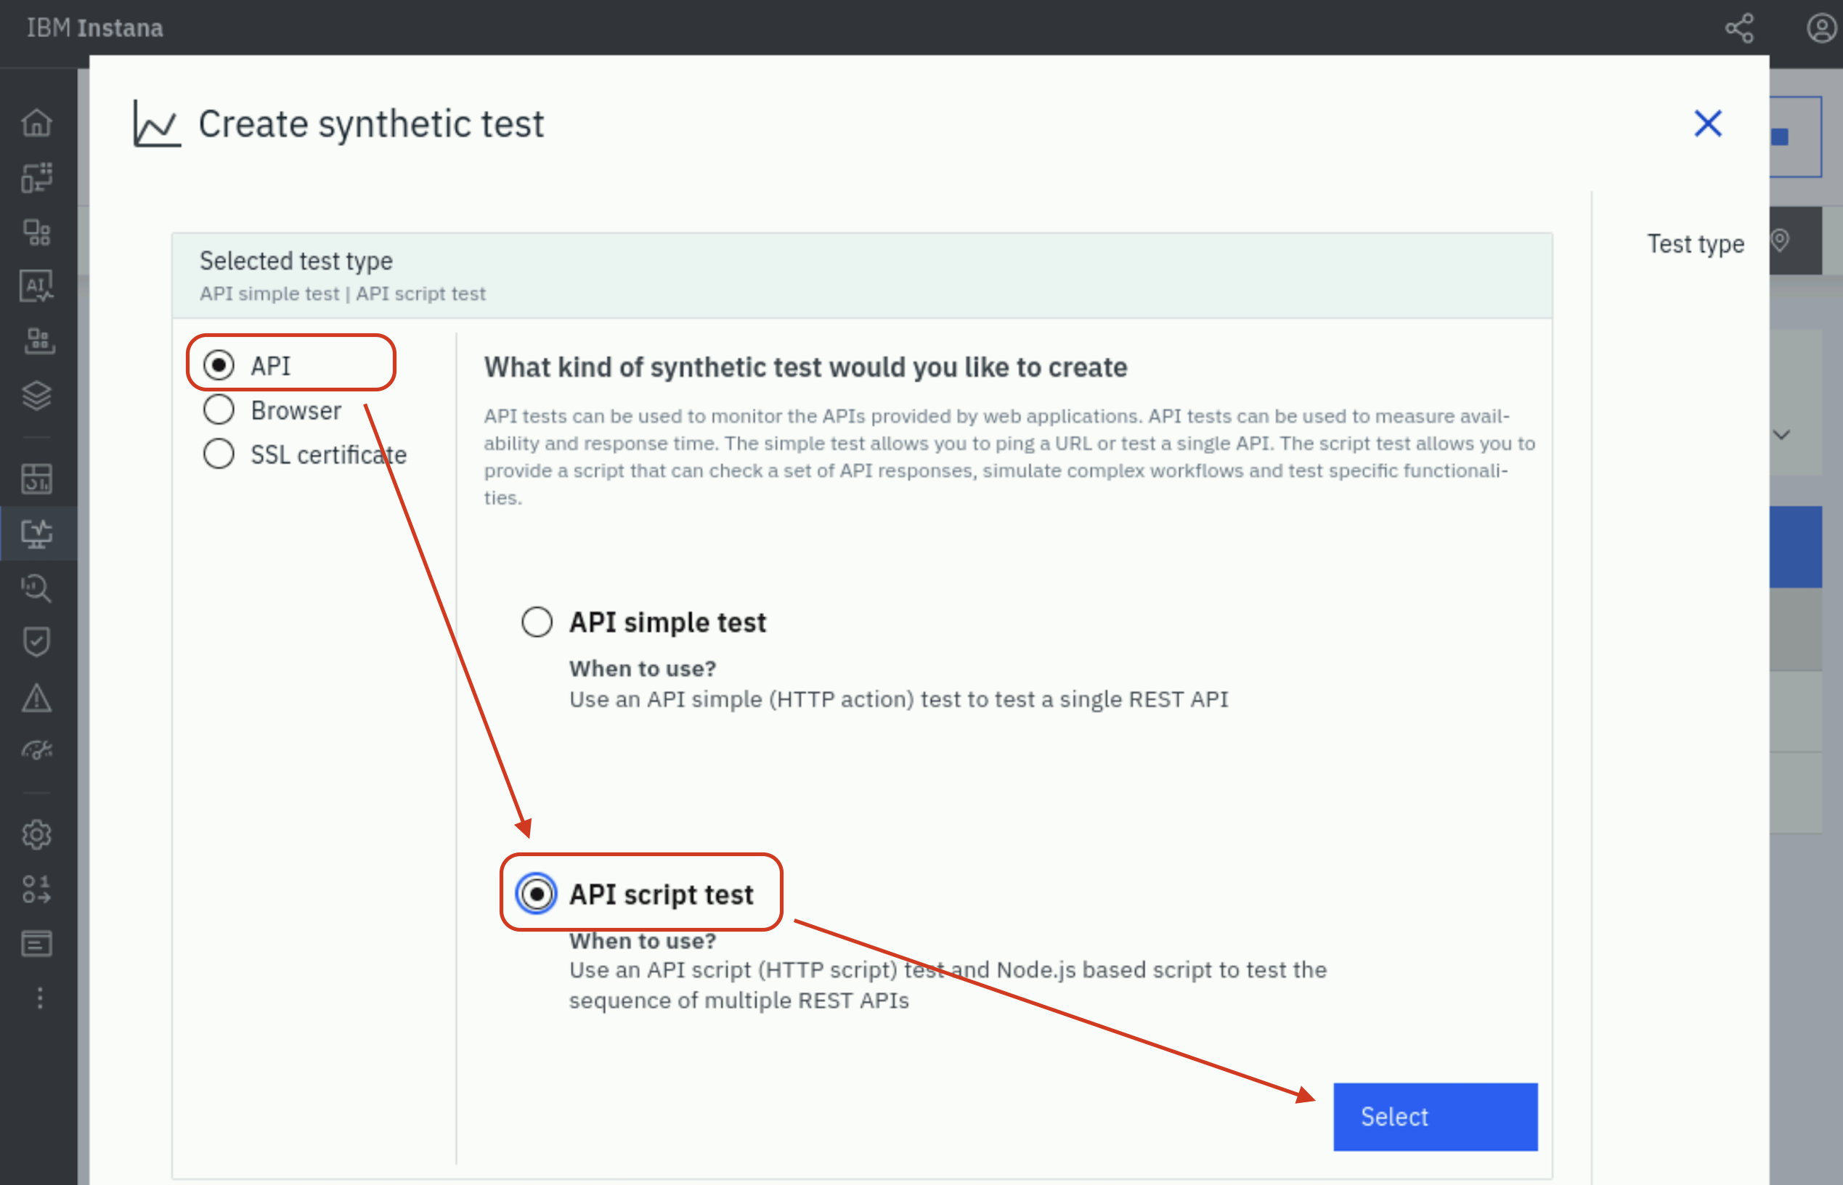The image size is (1843, 1185).
Task: Select the API simple test option
Action: 537,622
